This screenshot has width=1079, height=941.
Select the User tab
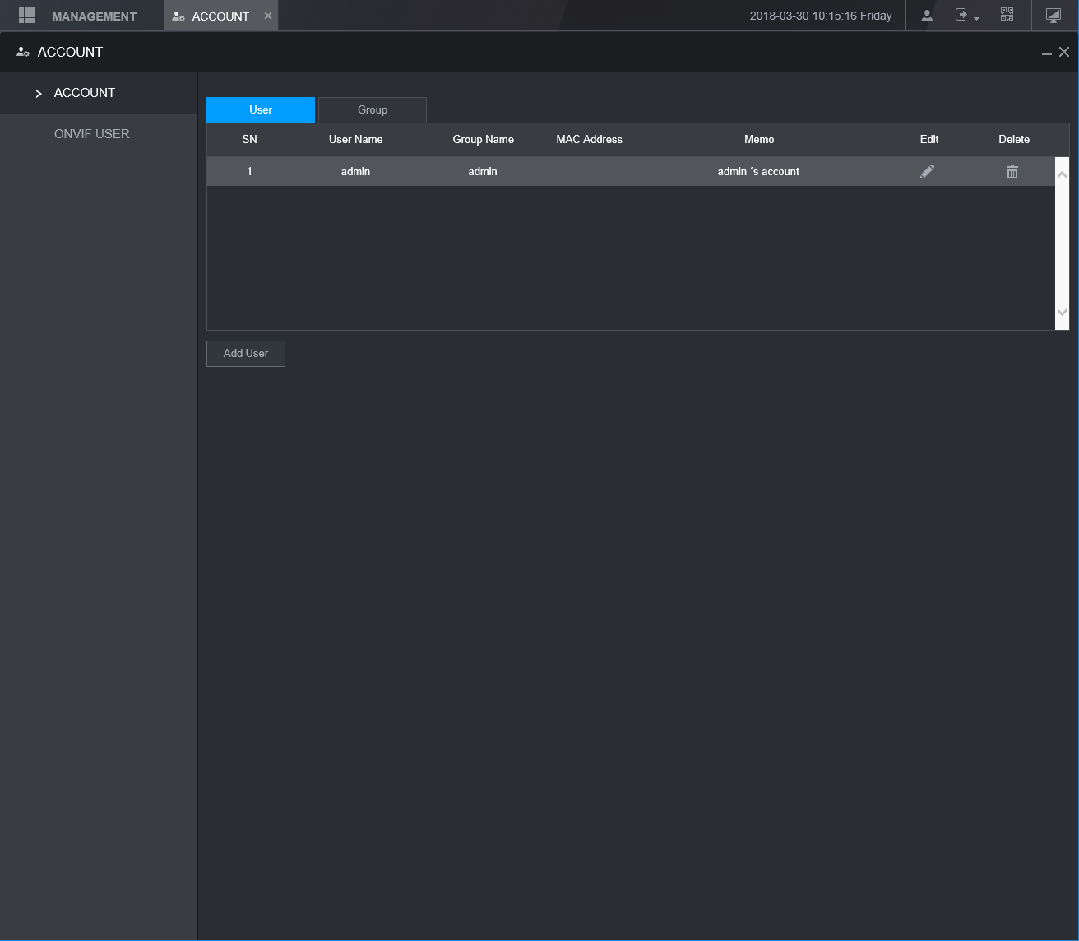tap(261, 110)
